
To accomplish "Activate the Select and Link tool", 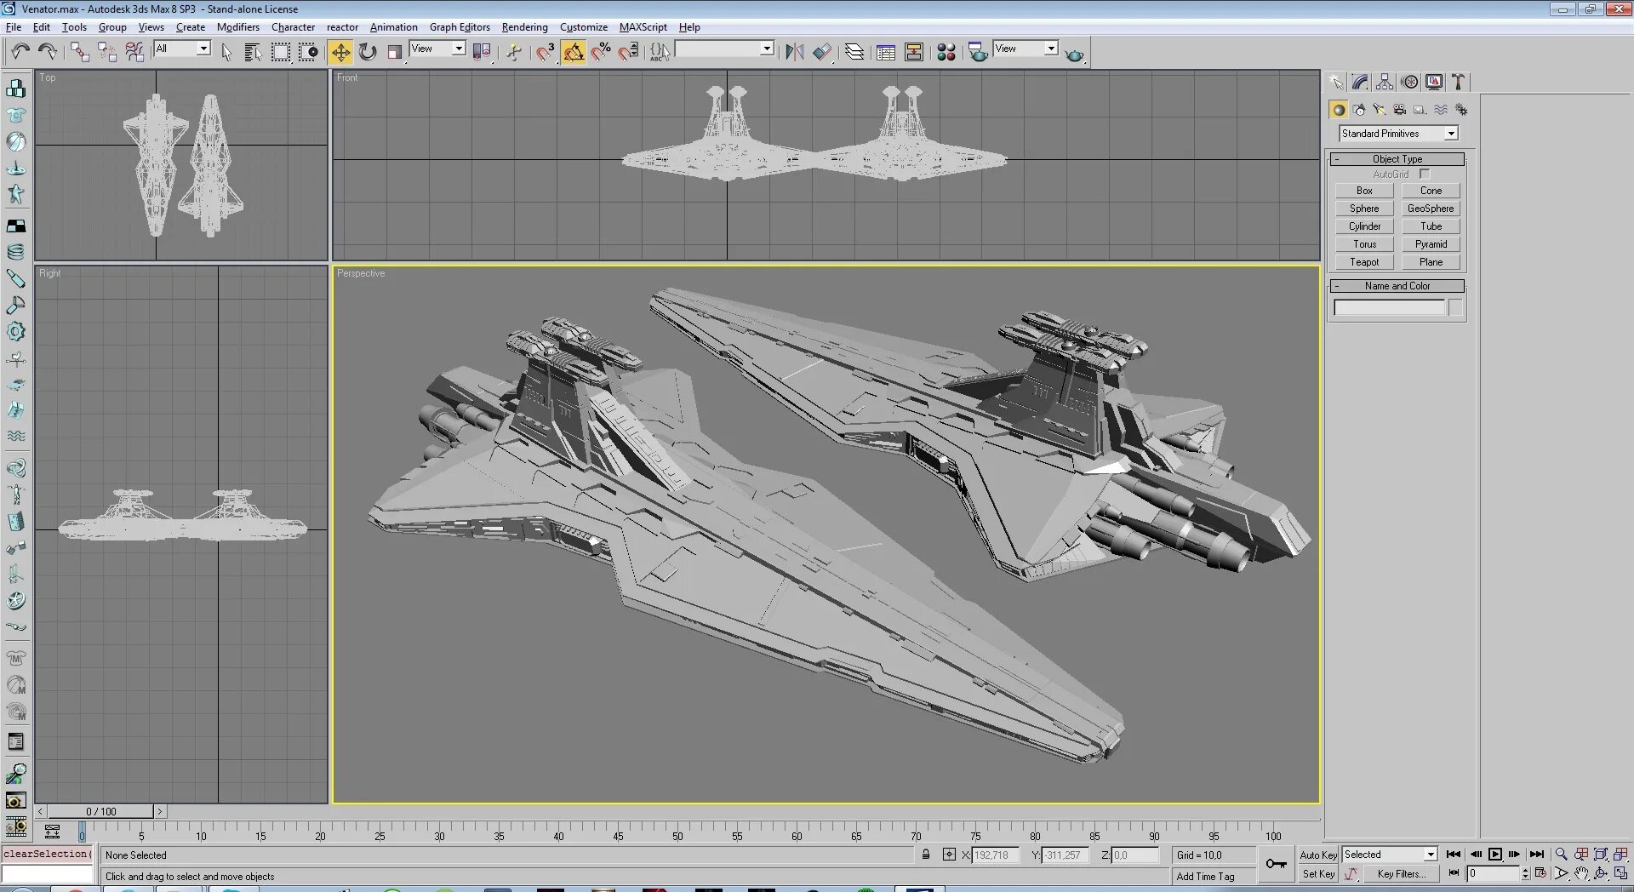I will click(80, 52).
